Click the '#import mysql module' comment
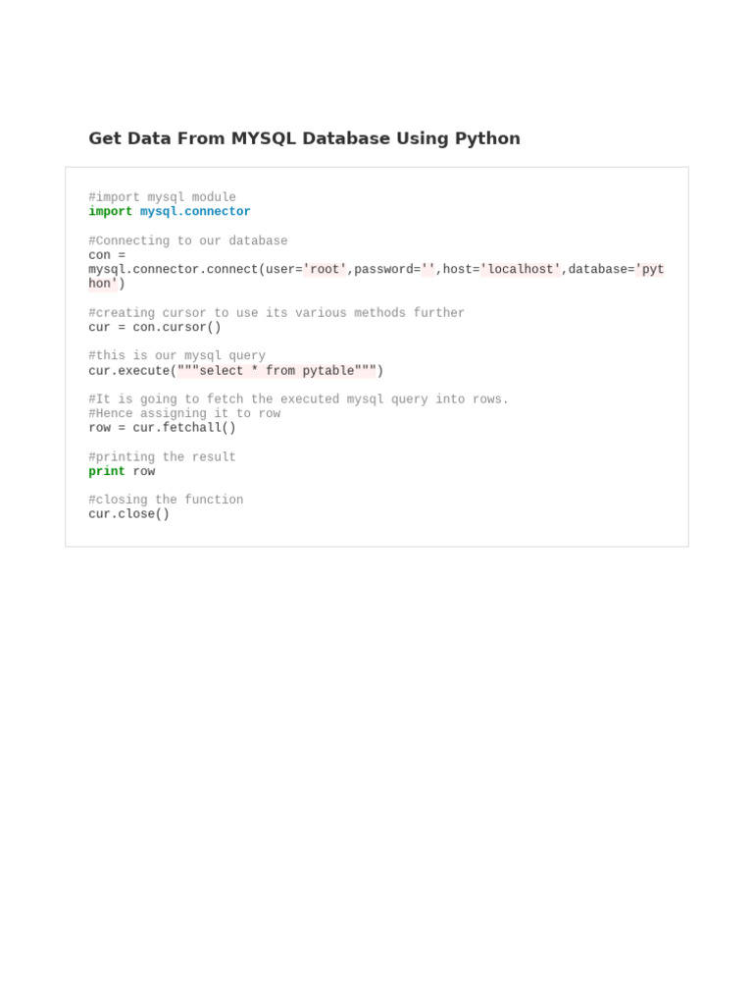The image size is (753, 1005). 162,197
